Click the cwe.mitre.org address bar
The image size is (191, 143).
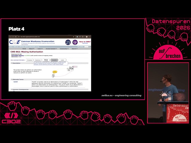pos(46,37)
